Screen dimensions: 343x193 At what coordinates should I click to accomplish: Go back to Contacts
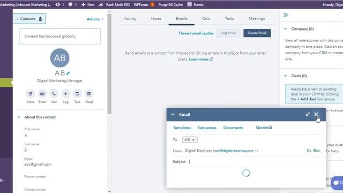click(29, 19)
